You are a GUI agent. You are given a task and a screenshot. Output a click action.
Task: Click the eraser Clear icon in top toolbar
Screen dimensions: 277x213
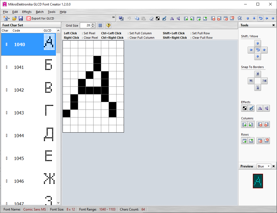click(x=151, y=18)
